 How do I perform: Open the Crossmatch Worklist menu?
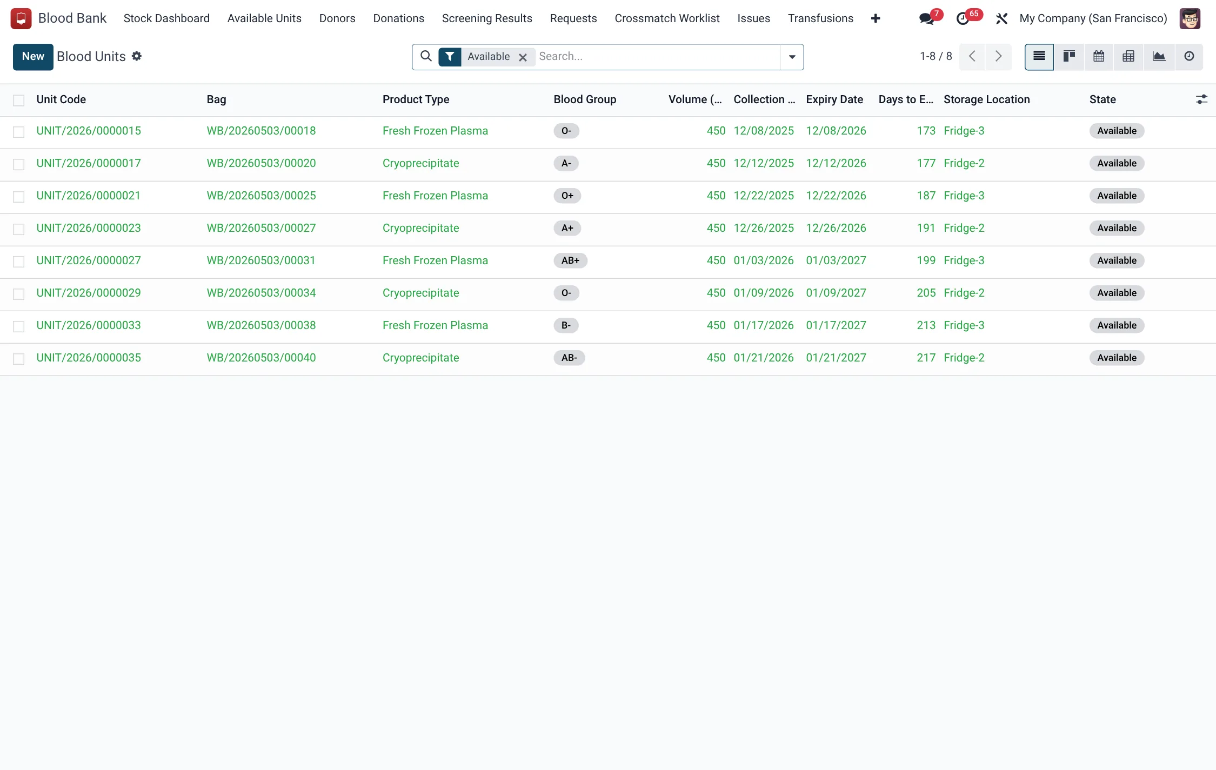(x=667, y=18)
